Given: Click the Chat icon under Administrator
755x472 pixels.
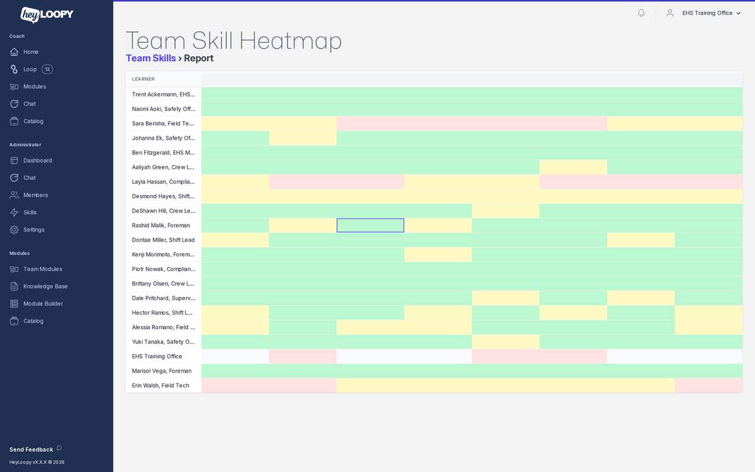Looking at the screenshot, I should point(14,177).
